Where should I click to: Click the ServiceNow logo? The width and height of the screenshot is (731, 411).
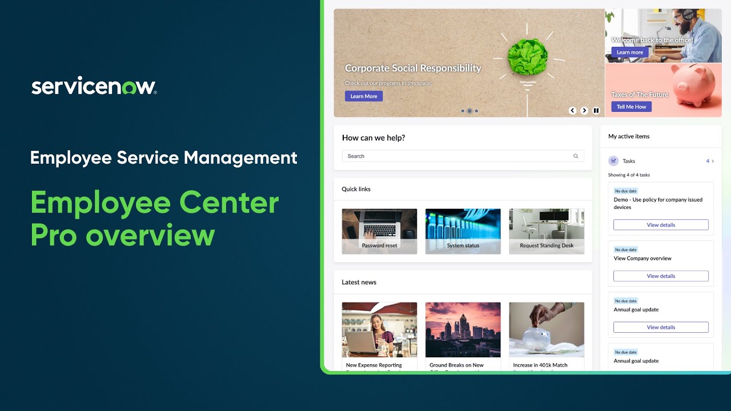coord(93,86)
